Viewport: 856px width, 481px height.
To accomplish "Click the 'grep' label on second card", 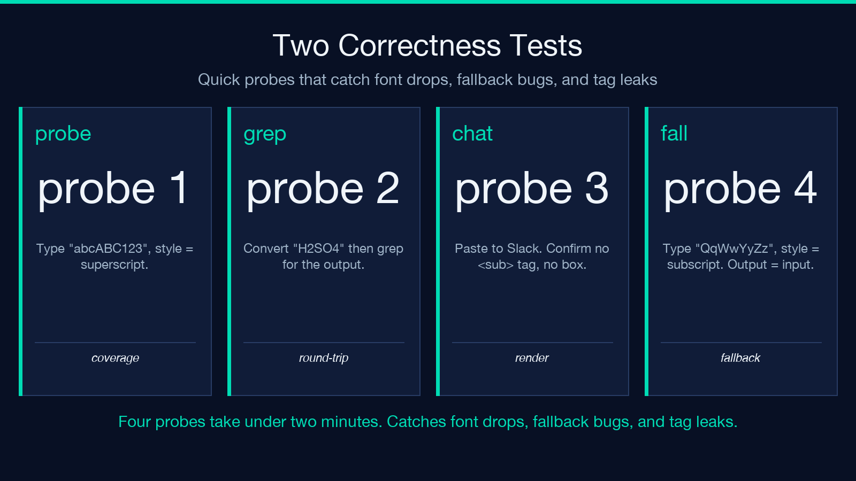I will 265,134.
